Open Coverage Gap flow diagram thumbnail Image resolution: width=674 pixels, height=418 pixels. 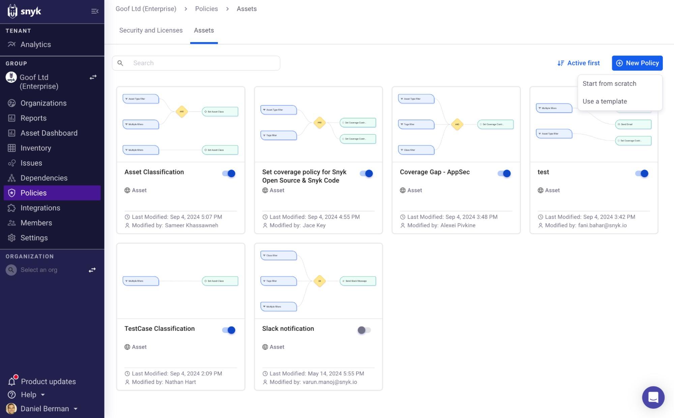[x=456, y=124]
